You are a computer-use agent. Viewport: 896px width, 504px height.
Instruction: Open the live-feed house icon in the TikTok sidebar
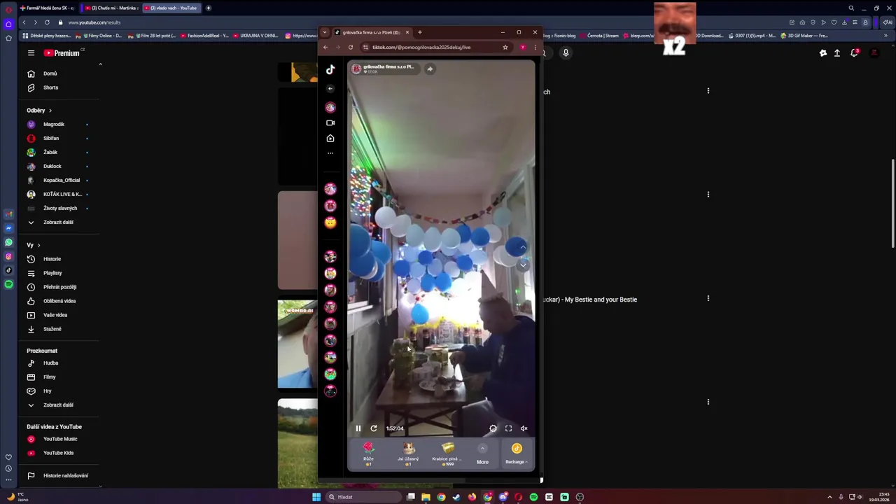tap(330, 138)
